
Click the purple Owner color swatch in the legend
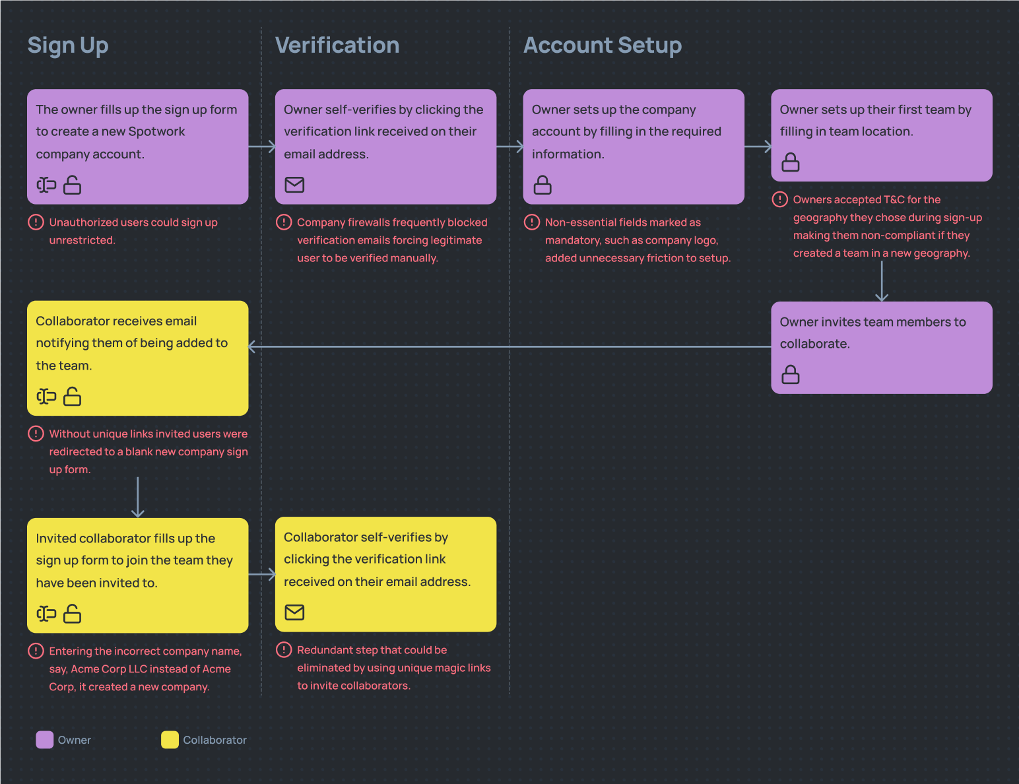coord(44,740)
